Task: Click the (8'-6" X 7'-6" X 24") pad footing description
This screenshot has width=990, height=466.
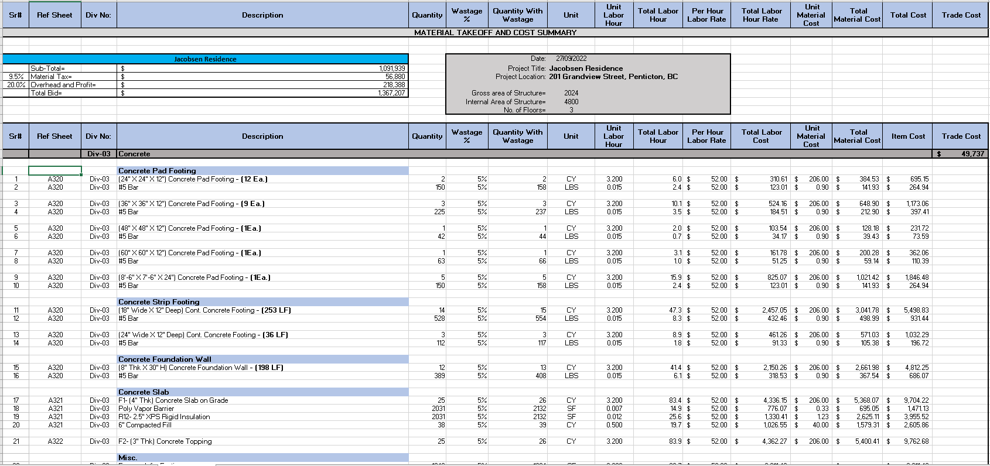Action: [x=194, y=277]
